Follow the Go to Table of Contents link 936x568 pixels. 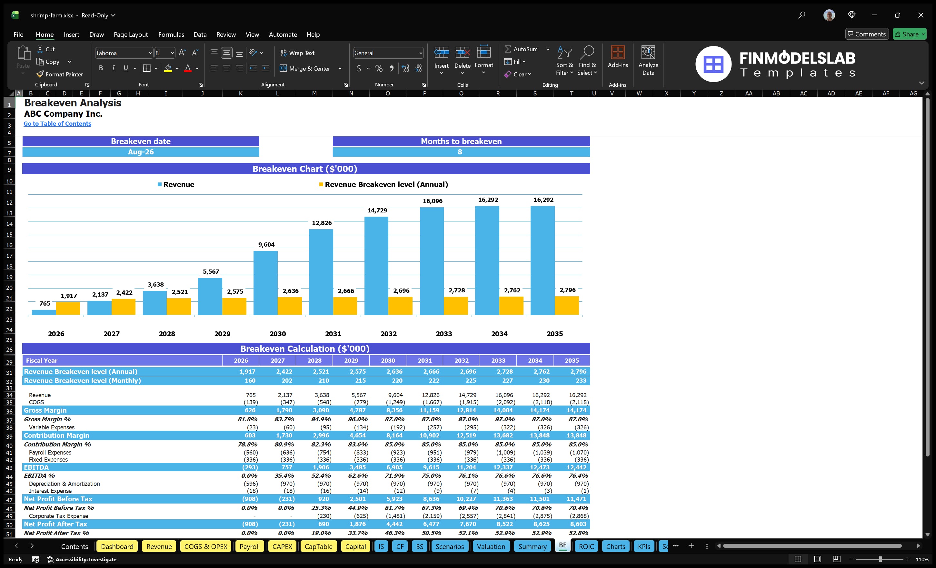[57, 123]
